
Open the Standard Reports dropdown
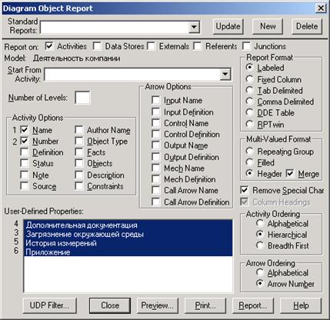(194, 27)
